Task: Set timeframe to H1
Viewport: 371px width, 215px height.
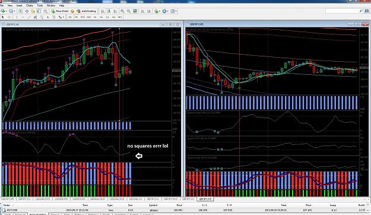Action: (95, 17)
